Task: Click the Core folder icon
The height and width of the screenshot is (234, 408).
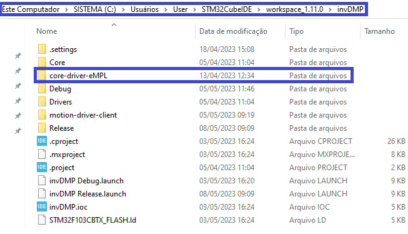Action: tap(42, 62)
